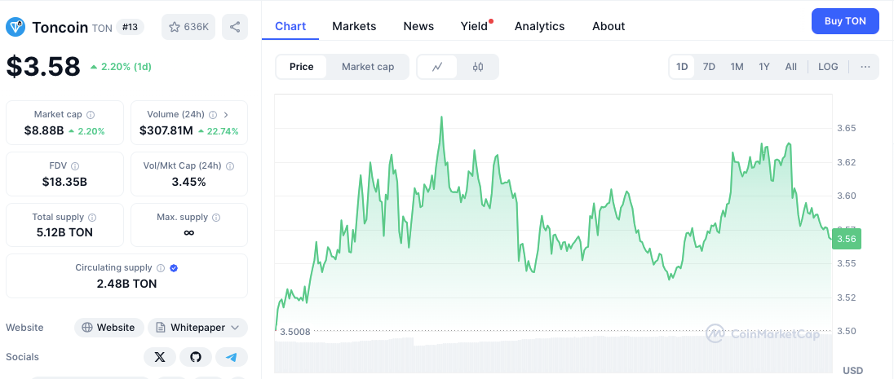This screenshot has height=379, width=894.
Task: Open the GitHub social link
Action: coord(196,357)
